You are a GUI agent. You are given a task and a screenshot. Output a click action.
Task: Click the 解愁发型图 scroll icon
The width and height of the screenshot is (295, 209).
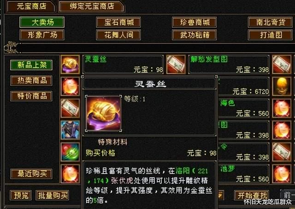point(176,65)
